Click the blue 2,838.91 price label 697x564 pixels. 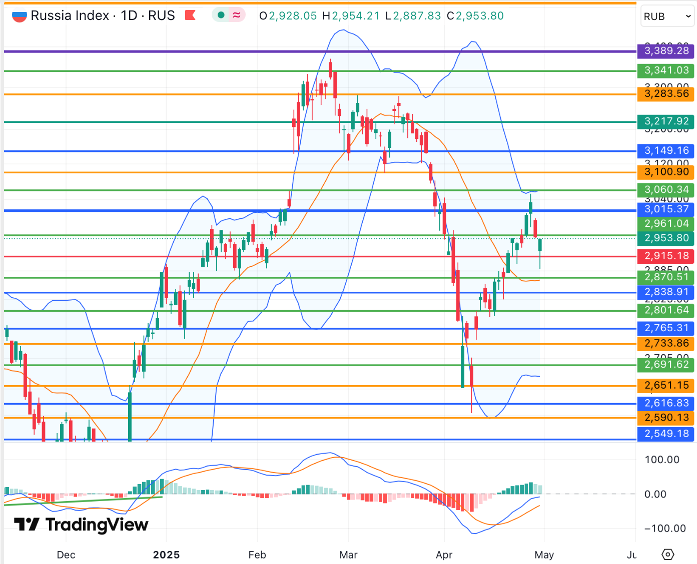[x=666, y=292]
